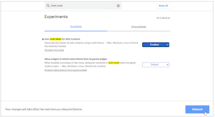Click the Allow widgets to inherit native theme title
The height and width of the screenshot is (117, 215).
[x=76, y=59]
